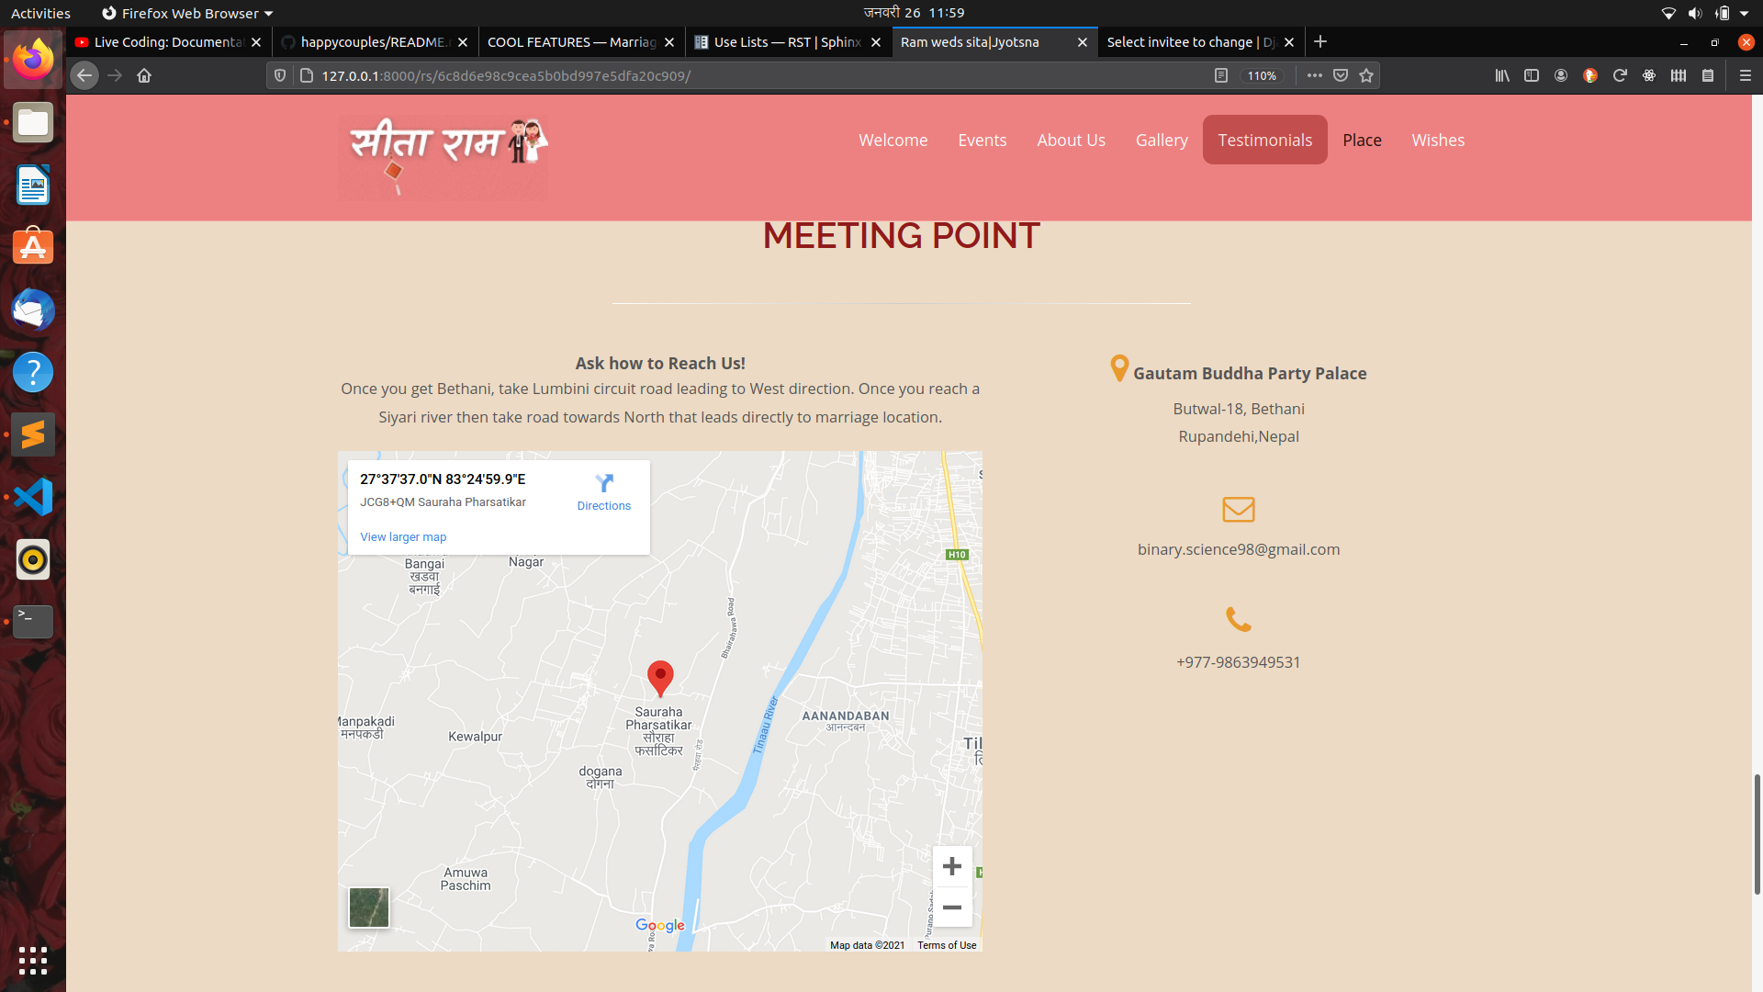
Task: Launch LibreOffice Writer from dock
Action: click(x=33, y=185)
